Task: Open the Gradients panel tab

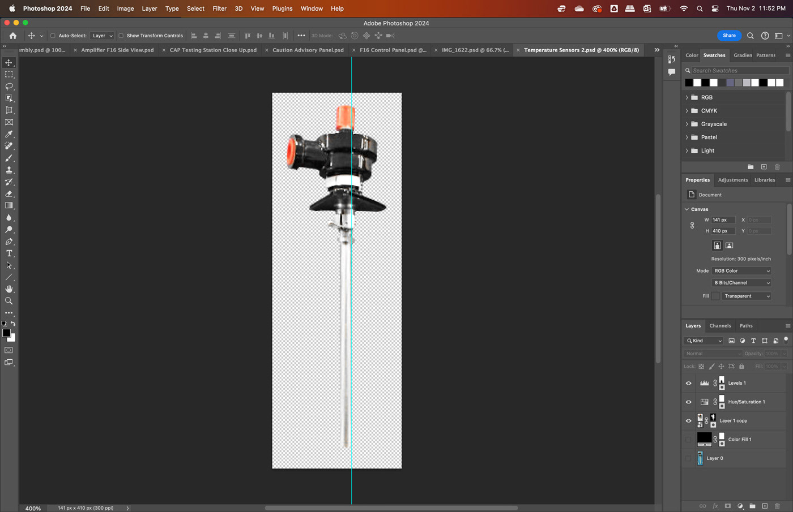Action: click(743, 55)
